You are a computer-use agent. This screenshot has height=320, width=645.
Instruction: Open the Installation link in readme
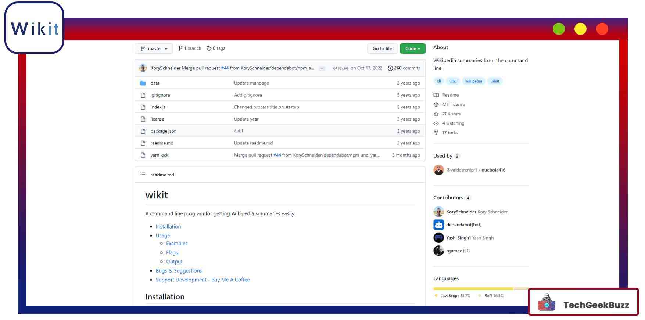click(168, 227)
